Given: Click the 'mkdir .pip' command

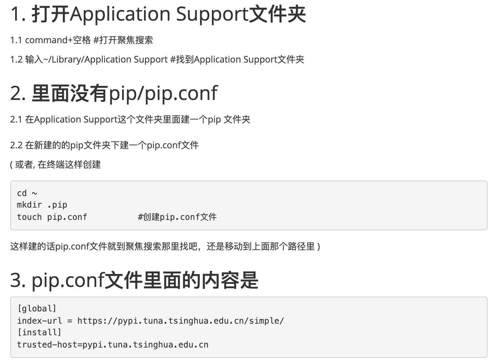Looking at the screenshot, I should coord(42,205).
